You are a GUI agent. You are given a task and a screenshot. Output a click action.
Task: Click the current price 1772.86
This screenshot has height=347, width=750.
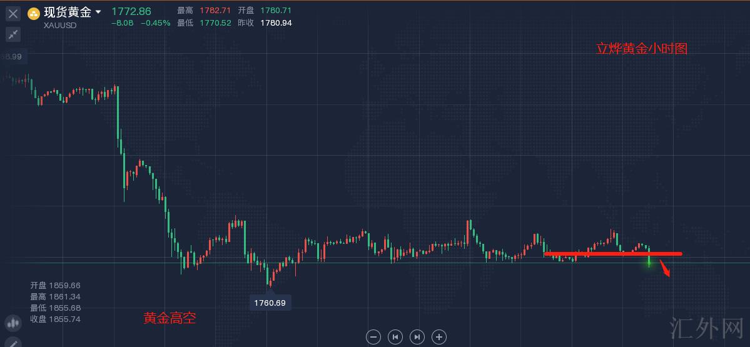131,11
